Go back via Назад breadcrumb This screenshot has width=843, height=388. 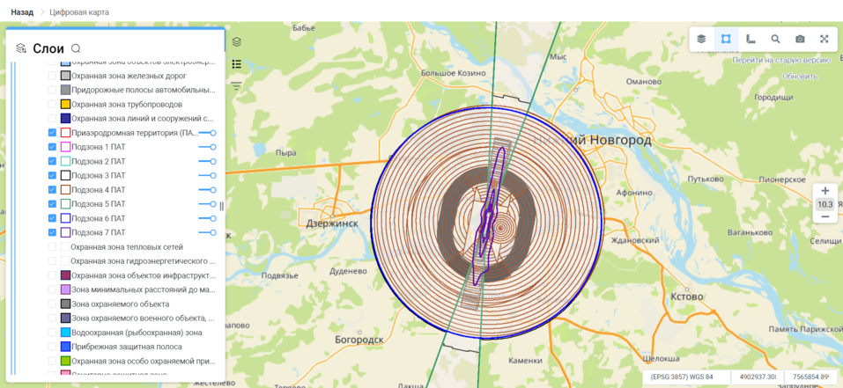(x=22, y=12)
